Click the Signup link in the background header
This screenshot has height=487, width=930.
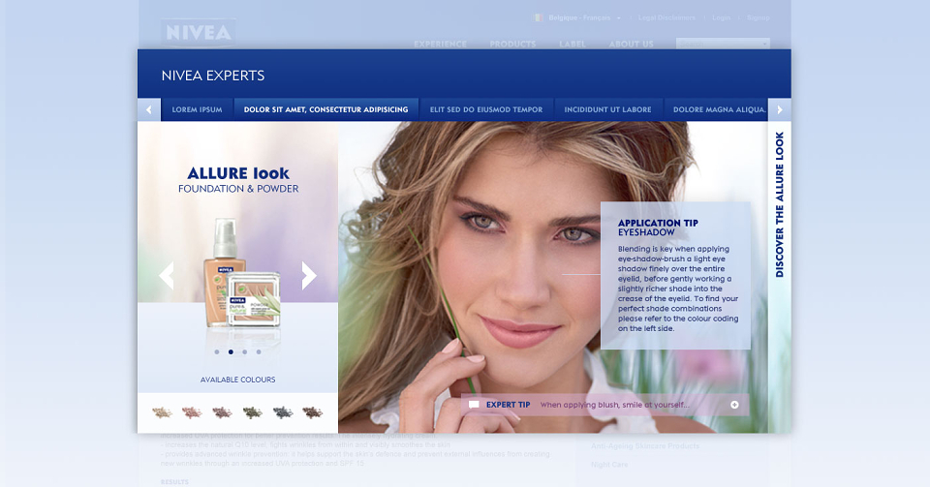pyautogui.click(x=758, y=17)
